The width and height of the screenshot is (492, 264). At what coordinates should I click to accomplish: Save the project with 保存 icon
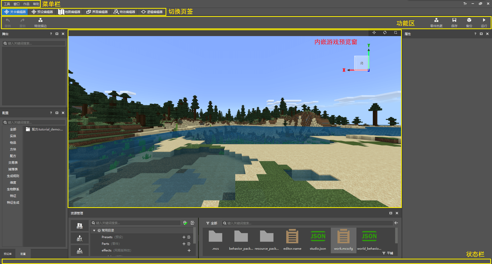click(x=454, y=20)
